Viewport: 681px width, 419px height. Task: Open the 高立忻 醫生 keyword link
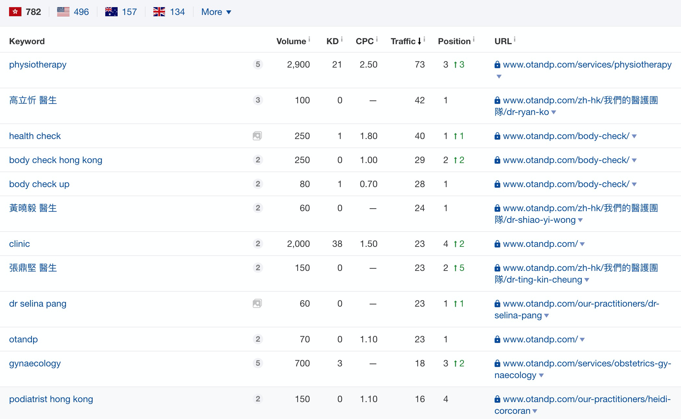coord(33,100)
